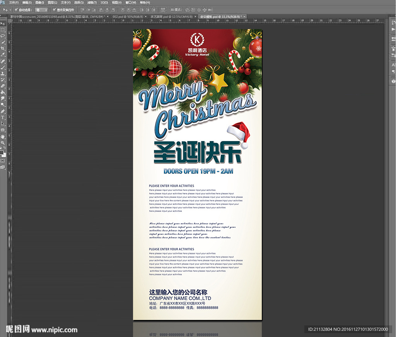
Task: Select the Quick Selection tool
Action: pos(3,42)
